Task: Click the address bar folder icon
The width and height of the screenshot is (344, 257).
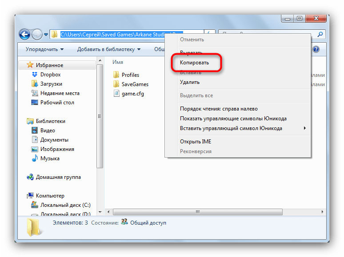Action: coord(54,34)
